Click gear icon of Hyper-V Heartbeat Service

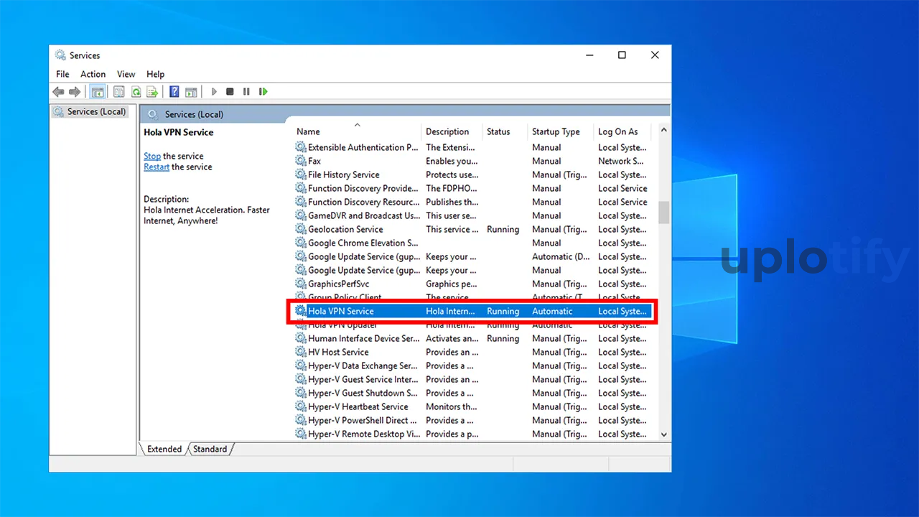[301, 406]
